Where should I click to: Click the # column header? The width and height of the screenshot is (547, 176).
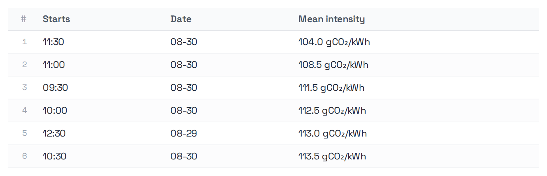tap(24, 19)
